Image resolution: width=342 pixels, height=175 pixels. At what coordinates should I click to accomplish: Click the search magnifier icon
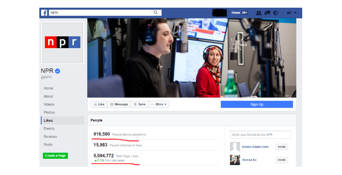point(156,13)
